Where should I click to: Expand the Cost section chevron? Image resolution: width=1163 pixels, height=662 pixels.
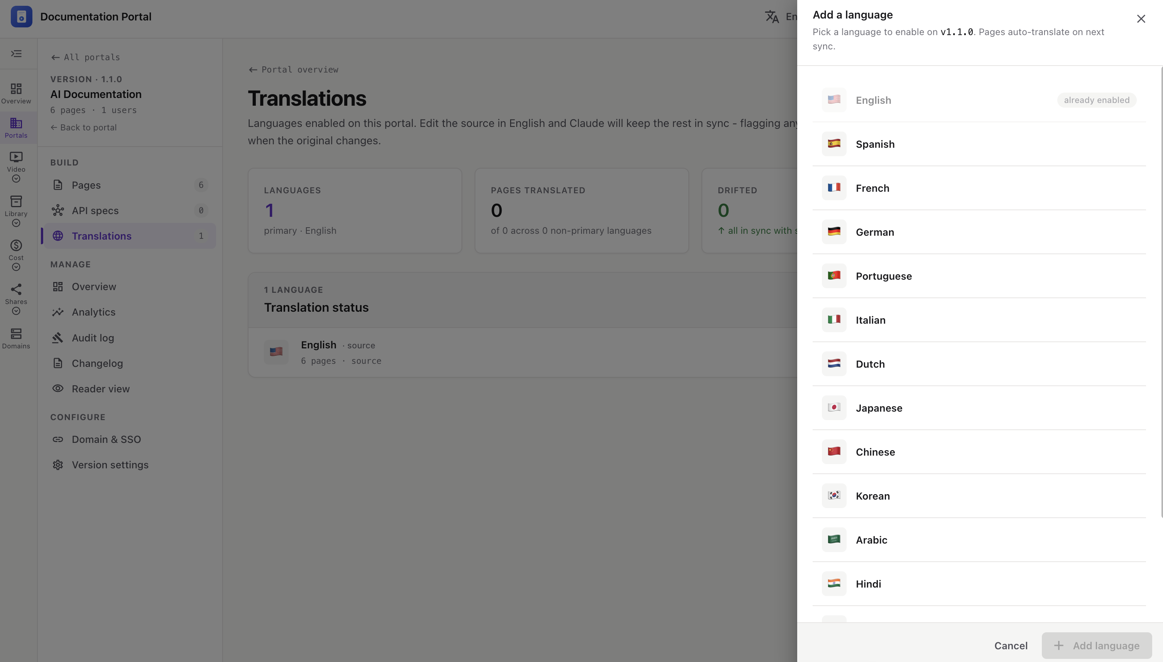tap(16, 267)
